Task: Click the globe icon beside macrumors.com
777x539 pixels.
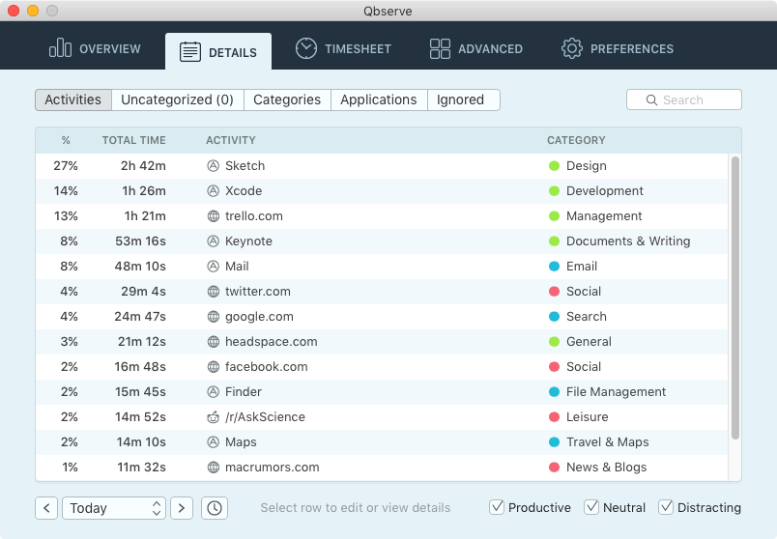Action: [213, 468]
